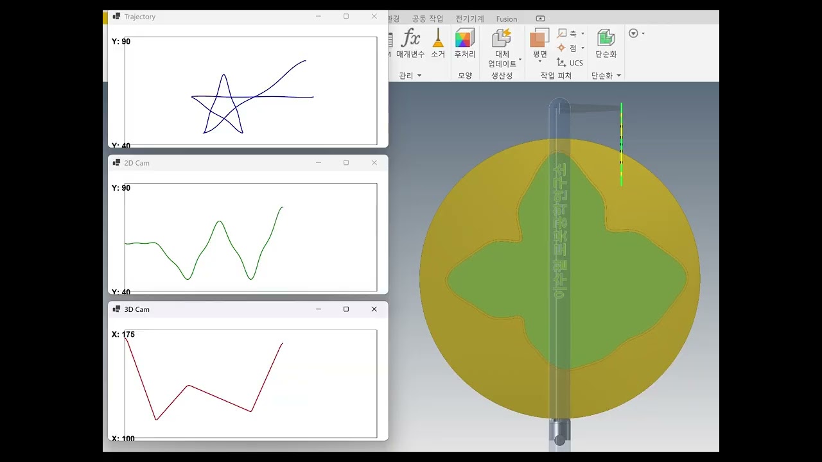Click the 모양 panel label
This screenshot has height=462, width=822.
click(465, 76)
